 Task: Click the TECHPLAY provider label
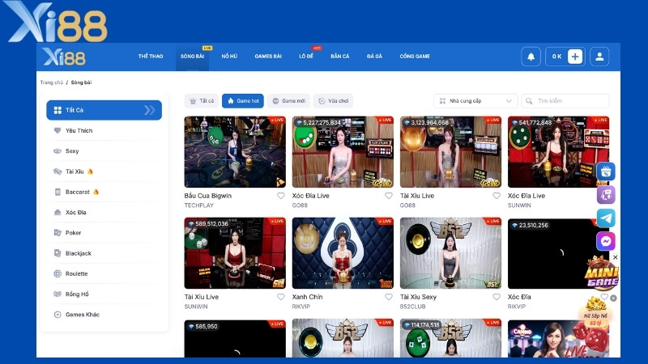click(198, 205)
